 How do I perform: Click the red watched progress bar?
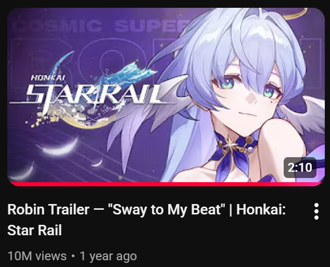click(166, 184)
